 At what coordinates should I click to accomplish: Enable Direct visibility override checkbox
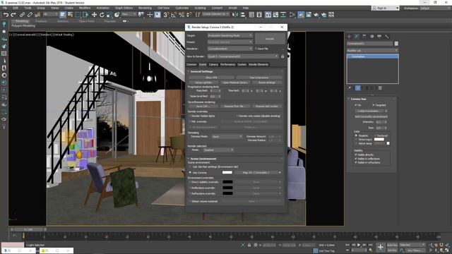click(x=190, y=182)
